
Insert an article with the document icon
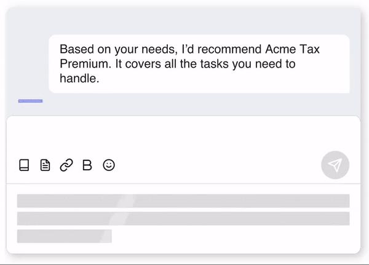pos(45,165)
